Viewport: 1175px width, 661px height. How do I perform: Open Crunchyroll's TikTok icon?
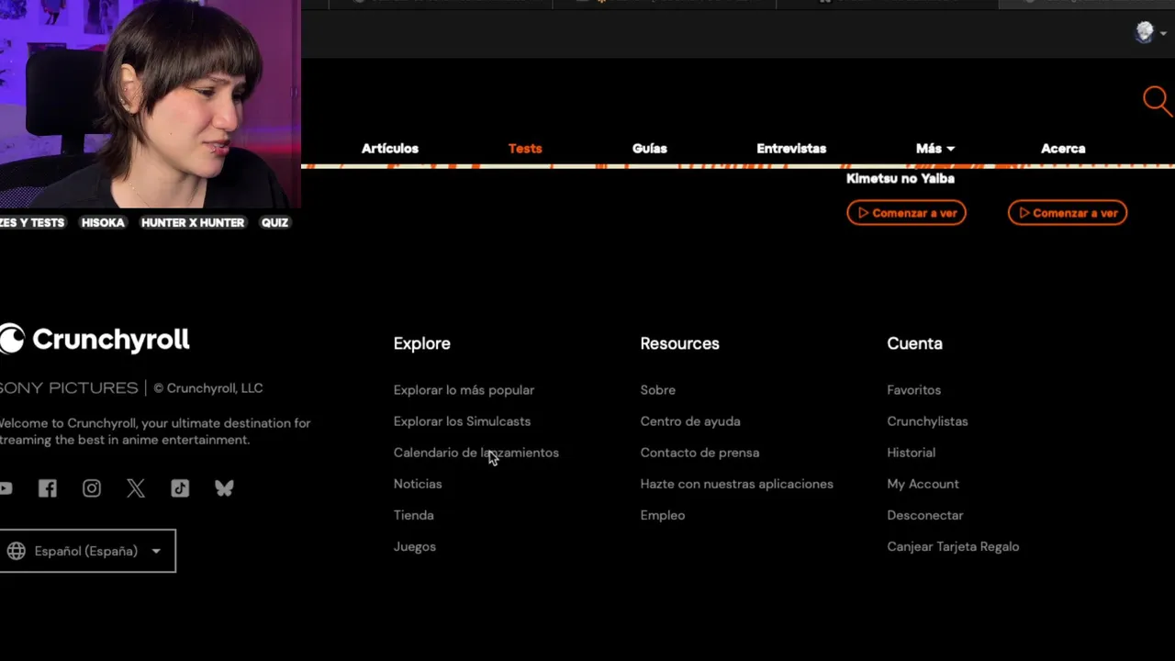180,488
